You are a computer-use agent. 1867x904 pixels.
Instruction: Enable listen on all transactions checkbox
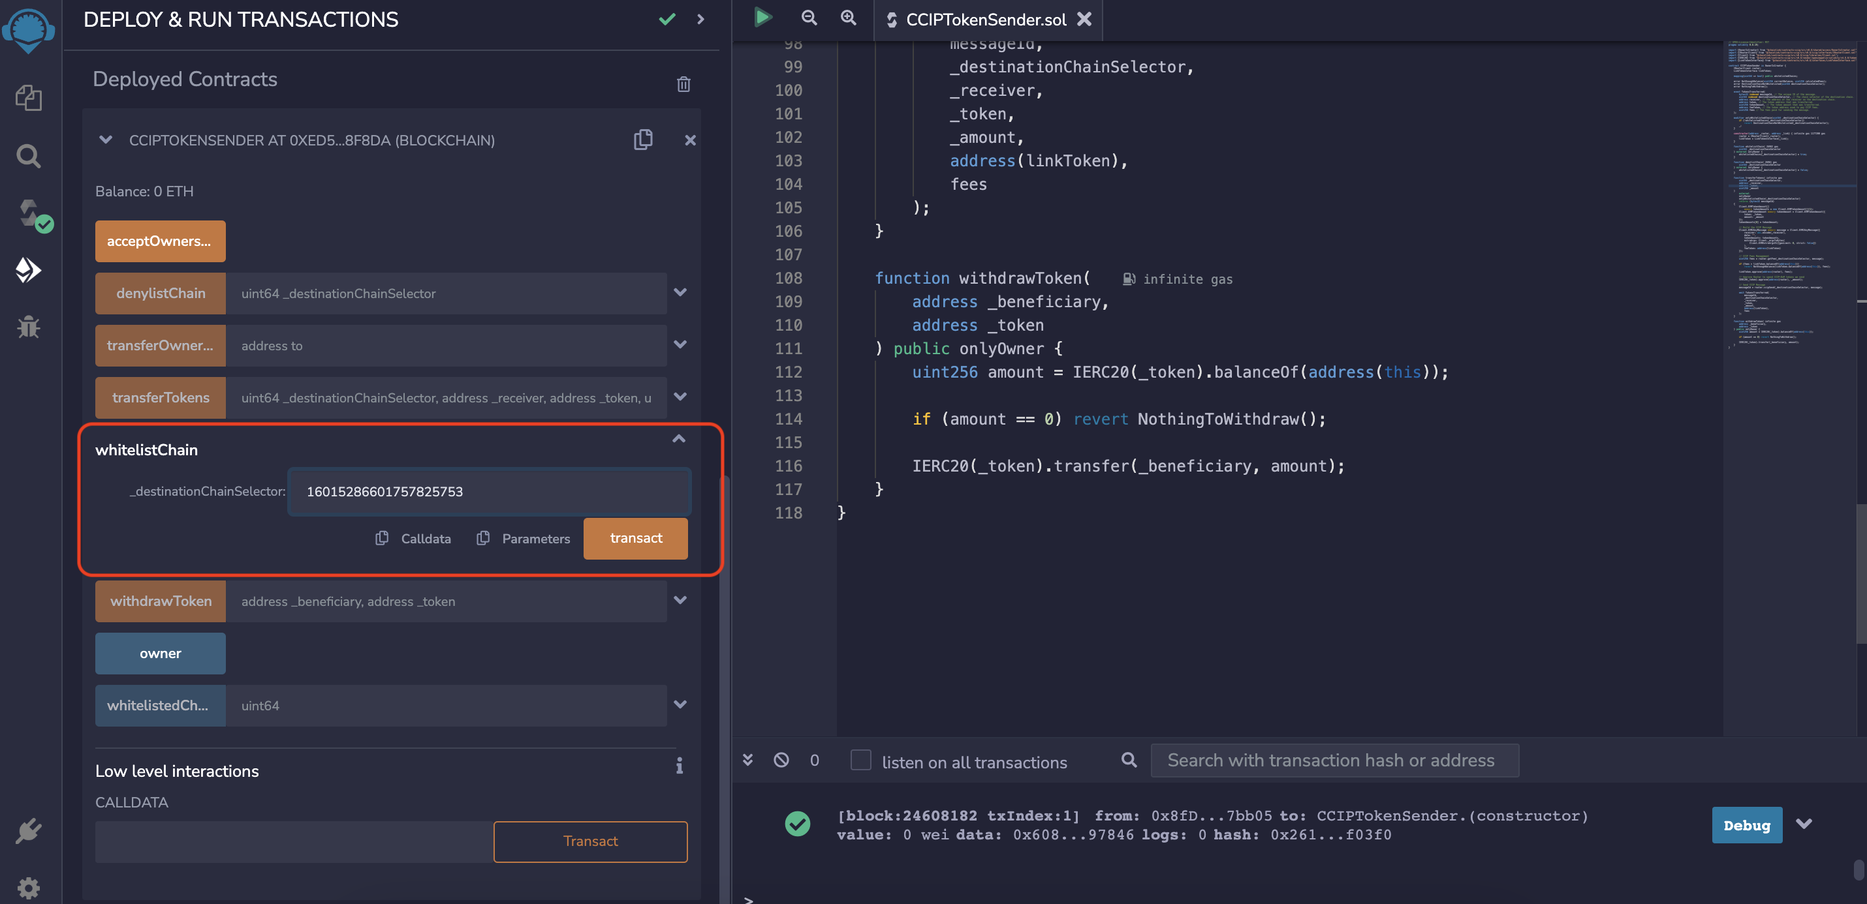(x=860, y=761)
